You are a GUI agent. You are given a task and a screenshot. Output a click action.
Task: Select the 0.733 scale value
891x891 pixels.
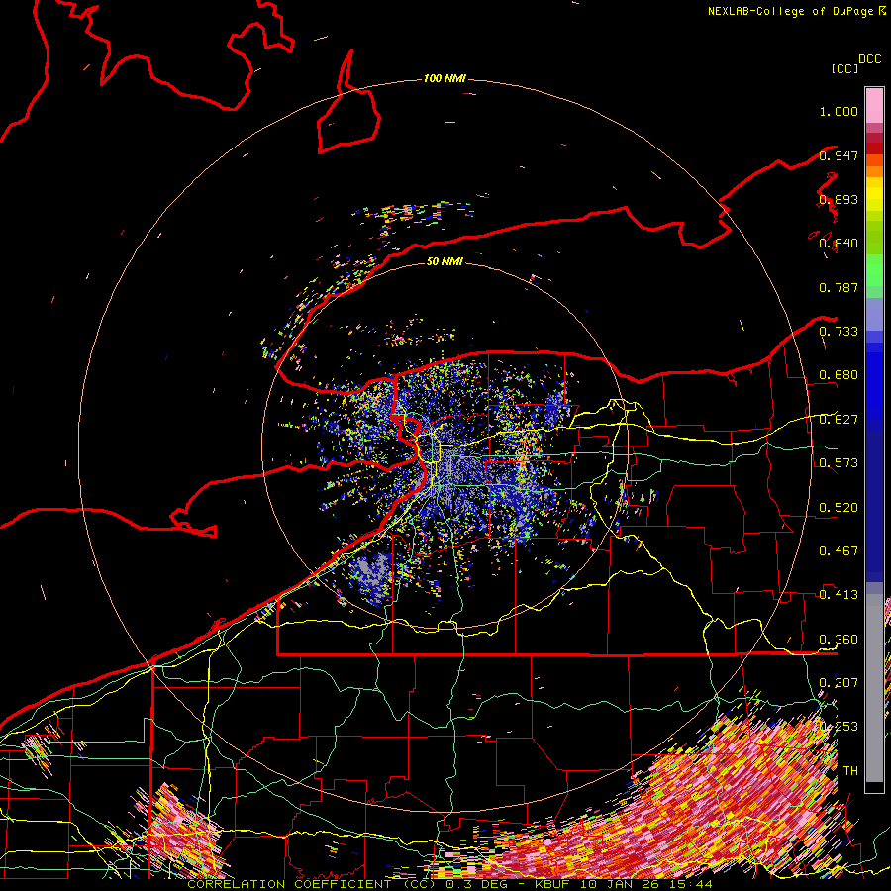click(839, 332)
